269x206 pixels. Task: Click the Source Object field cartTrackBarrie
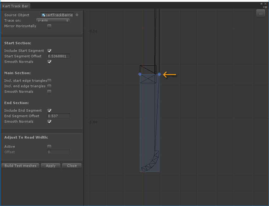(x=57, y=15)
